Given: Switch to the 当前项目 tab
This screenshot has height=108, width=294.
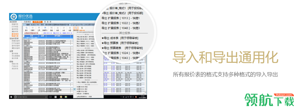Looking at the screenshot, I should point(27,22).
